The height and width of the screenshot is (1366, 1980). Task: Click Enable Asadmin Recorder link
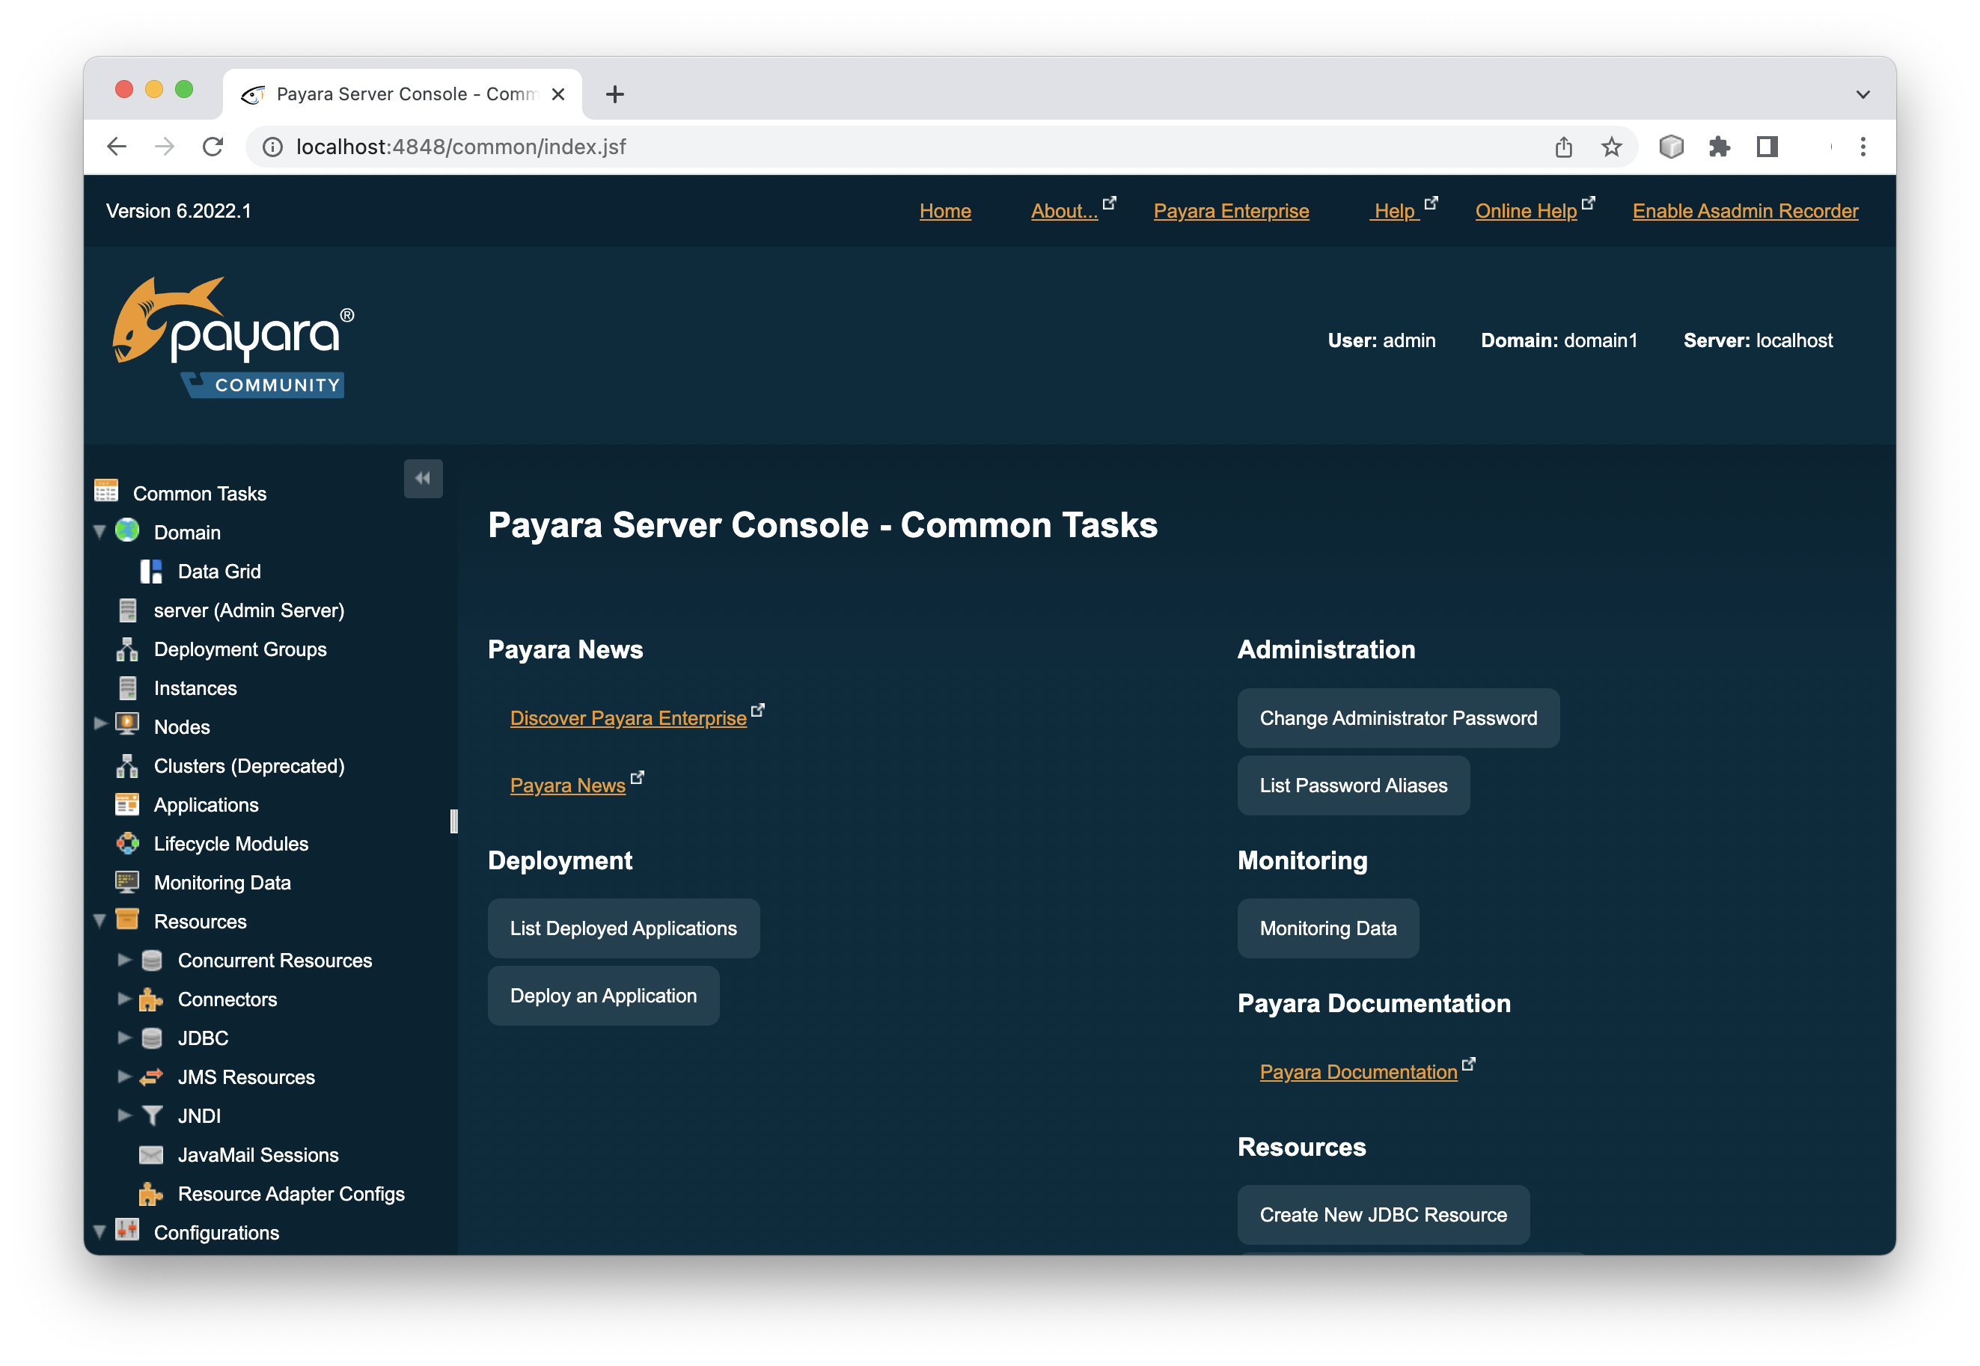(1744, 212)
